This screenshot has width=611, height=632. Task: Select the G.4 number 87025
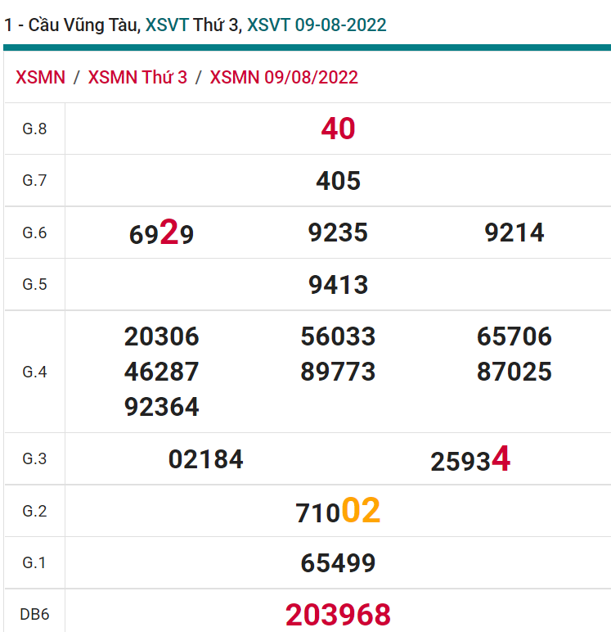[514, 372]
